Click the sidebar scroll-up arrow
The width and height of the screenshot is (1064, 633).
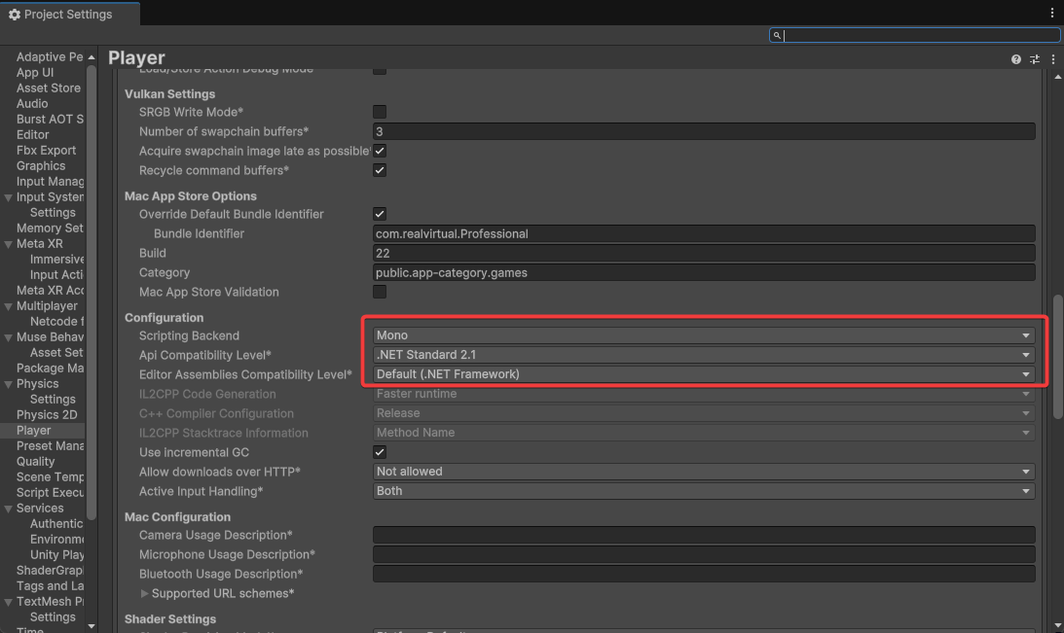pos(92,56)
